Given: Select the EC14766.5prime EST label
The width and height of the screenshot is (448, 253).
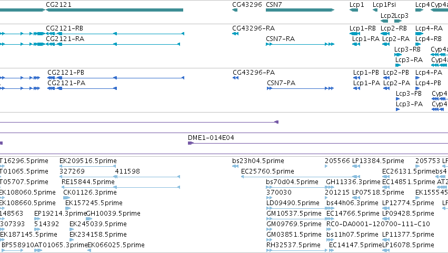Looking at the screenshot, I should (353, 214).
